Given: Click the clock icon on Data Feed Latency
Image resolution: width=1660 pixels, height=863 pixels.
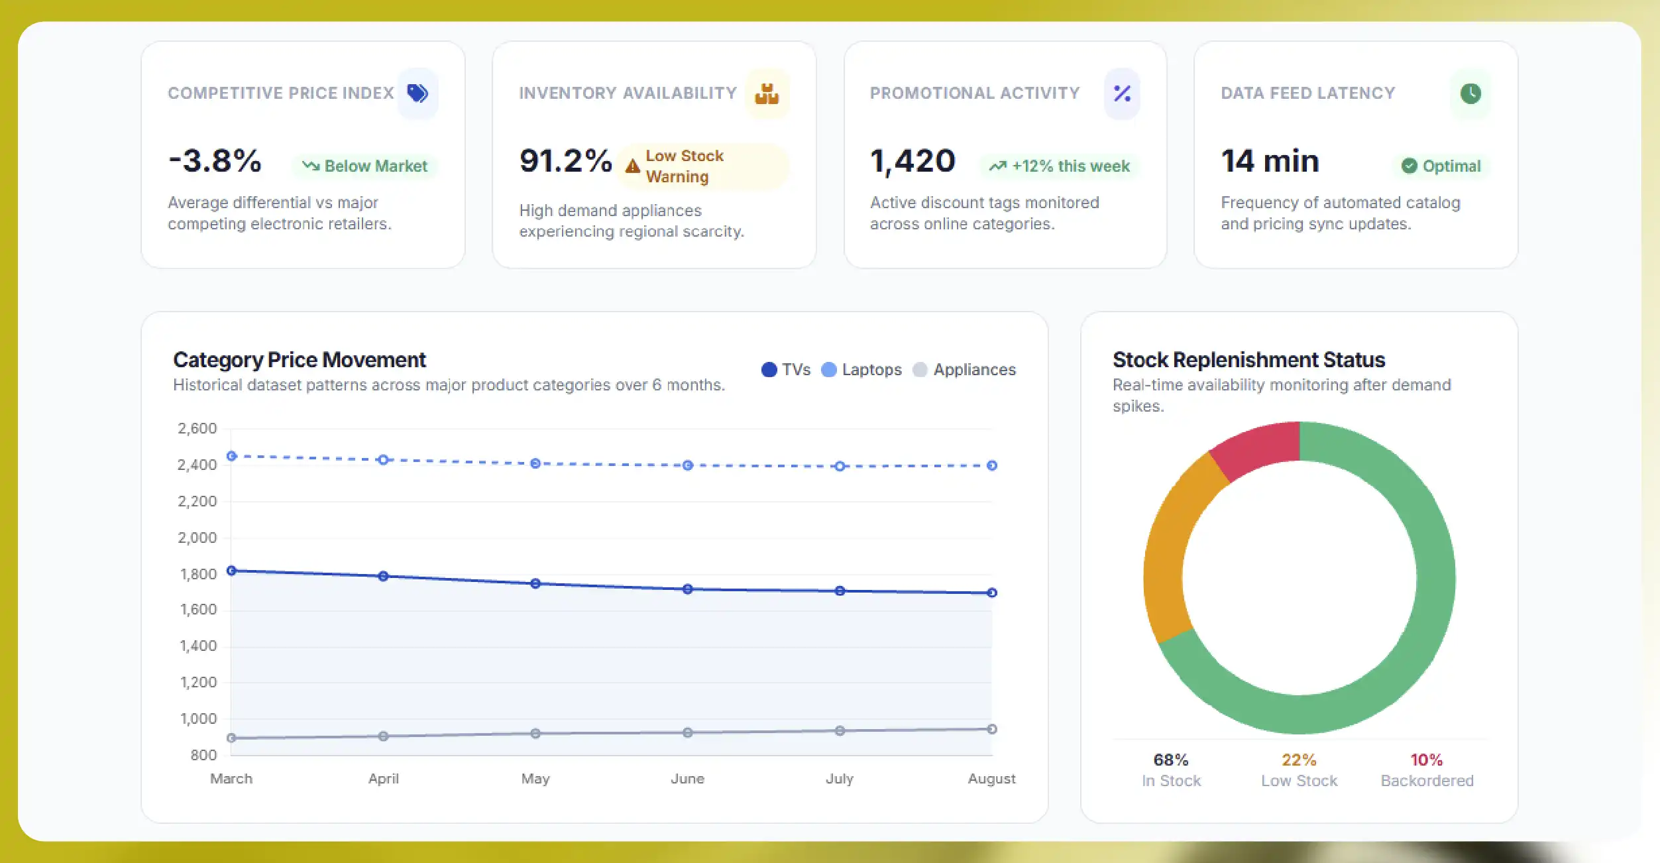Looking at the screenshot, I should pyautogui.click(x=1470, y=93).
